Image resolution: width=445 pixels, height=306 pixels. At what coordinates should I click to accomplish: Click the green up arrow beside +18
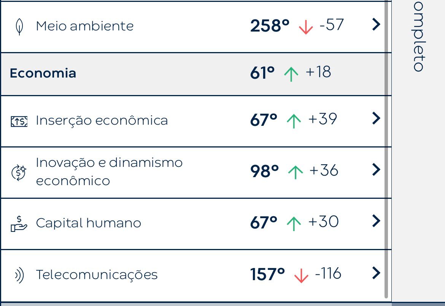[x=291, y=74]
